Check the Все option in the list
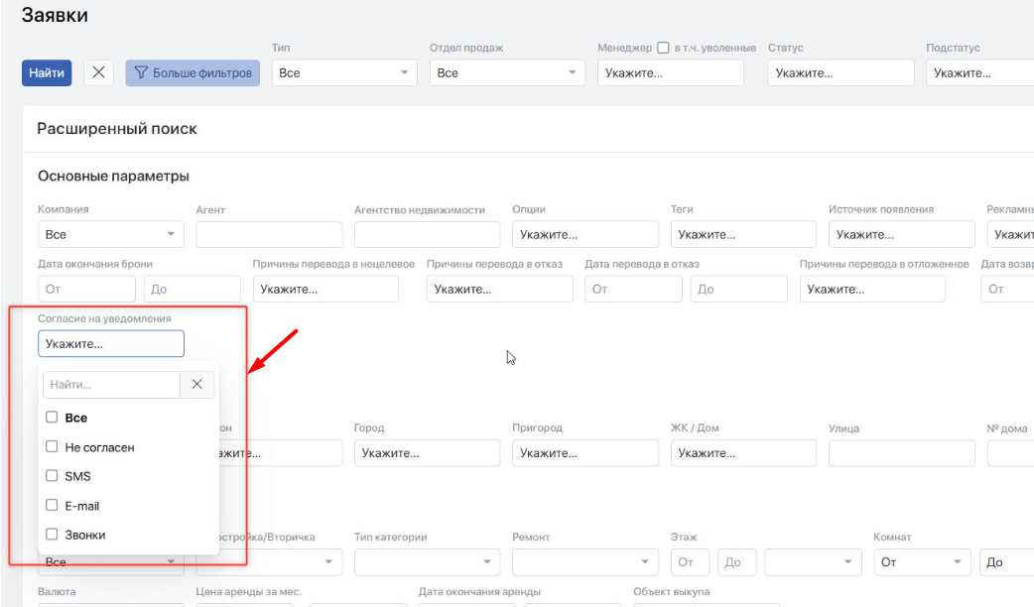Viewport: 1034px width, 607px height. click(x=52, y=418)
